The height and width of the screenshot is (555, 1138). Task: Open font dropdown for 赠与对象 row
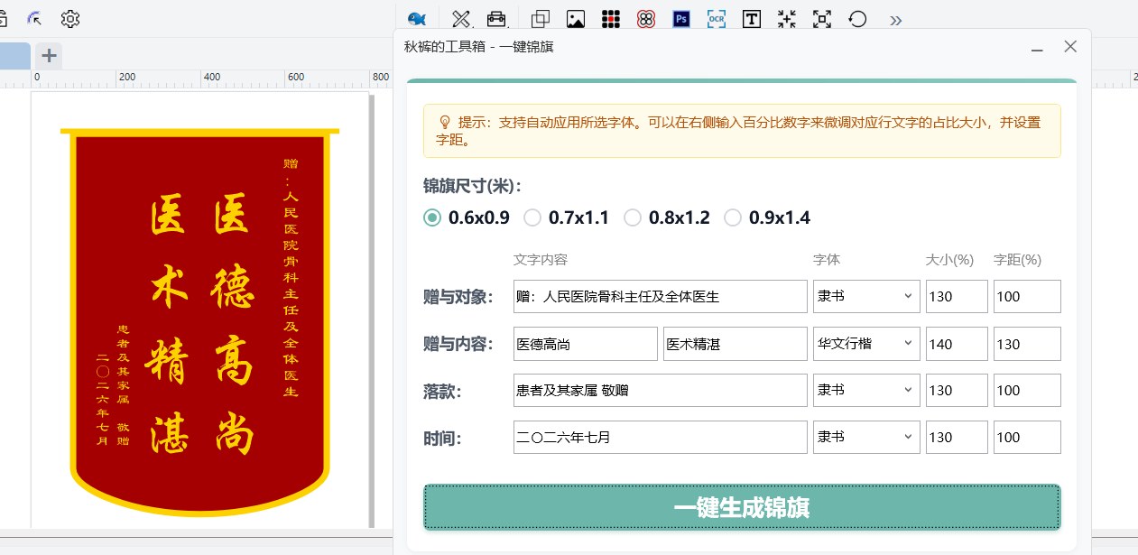866,296
